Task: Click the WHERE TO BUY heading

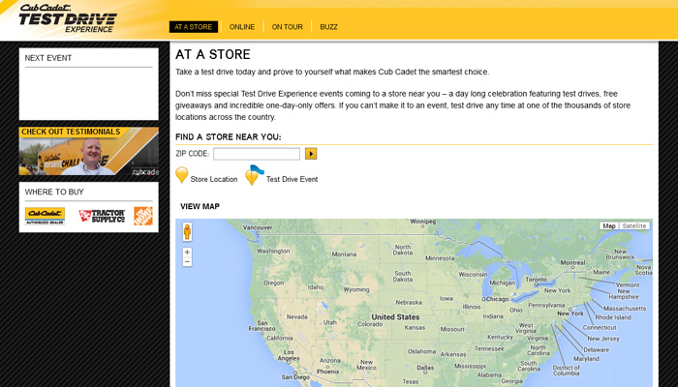Action: [54, 192]
